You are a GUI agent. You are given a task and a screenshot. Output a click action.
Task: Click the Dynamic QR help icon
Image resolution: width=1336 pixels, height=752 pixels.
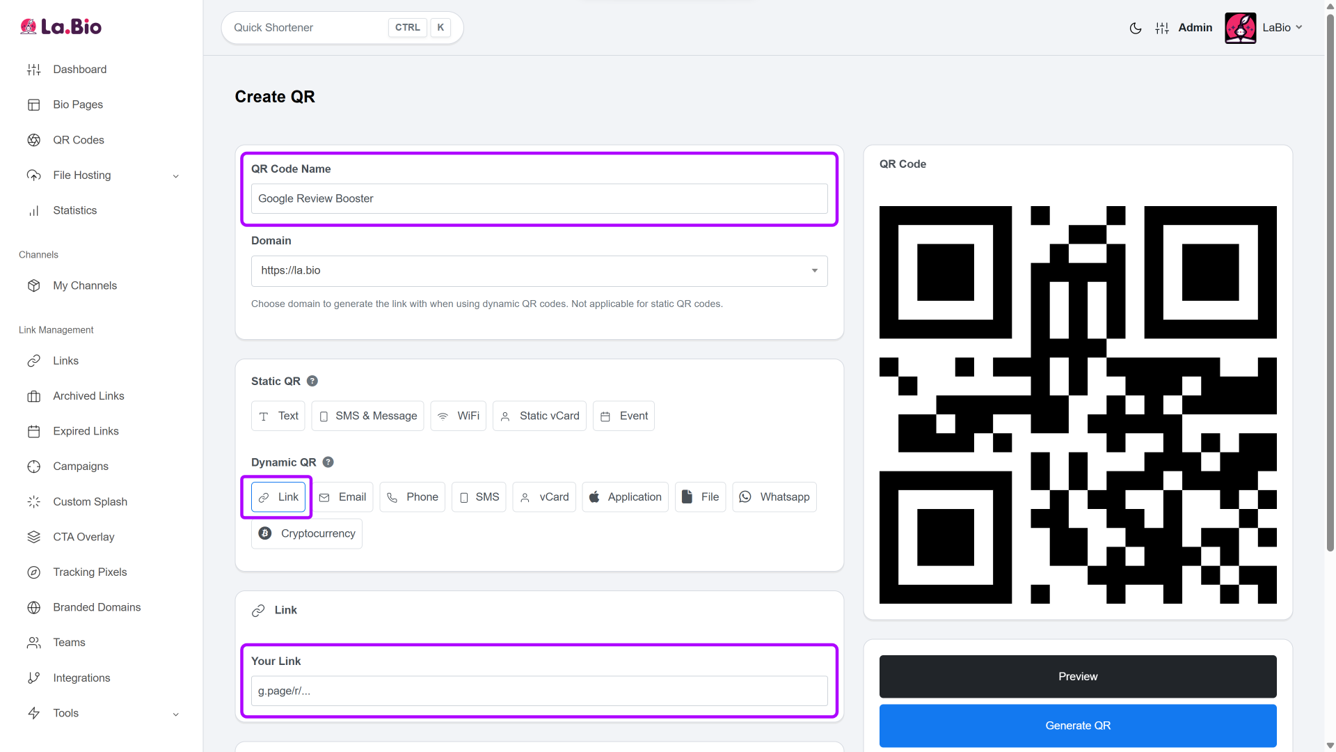pyautogui.click(x=328, y=462)
